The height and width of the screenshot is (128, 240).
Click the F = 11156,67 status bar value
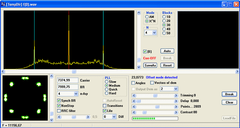pos(12,125)
